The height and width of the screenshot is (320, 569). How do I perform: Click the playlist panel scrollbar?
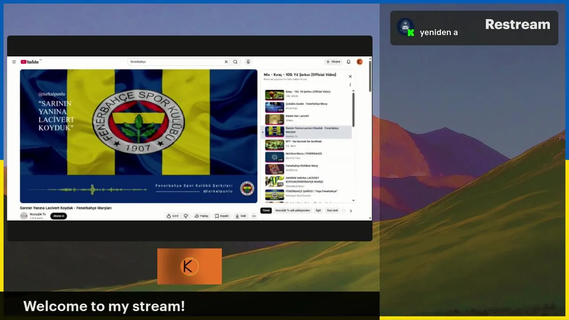353,109
